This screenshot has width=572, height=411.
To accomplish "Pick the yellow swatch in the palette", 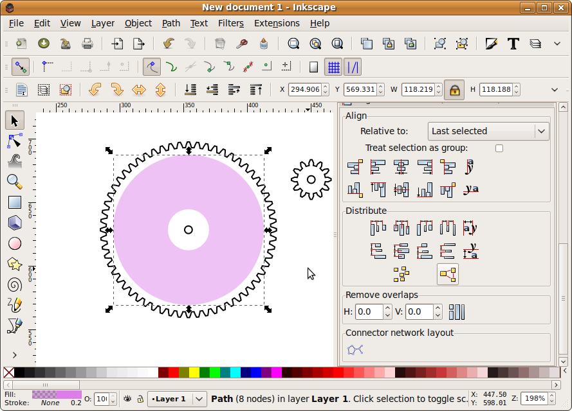I will point(194,372).
